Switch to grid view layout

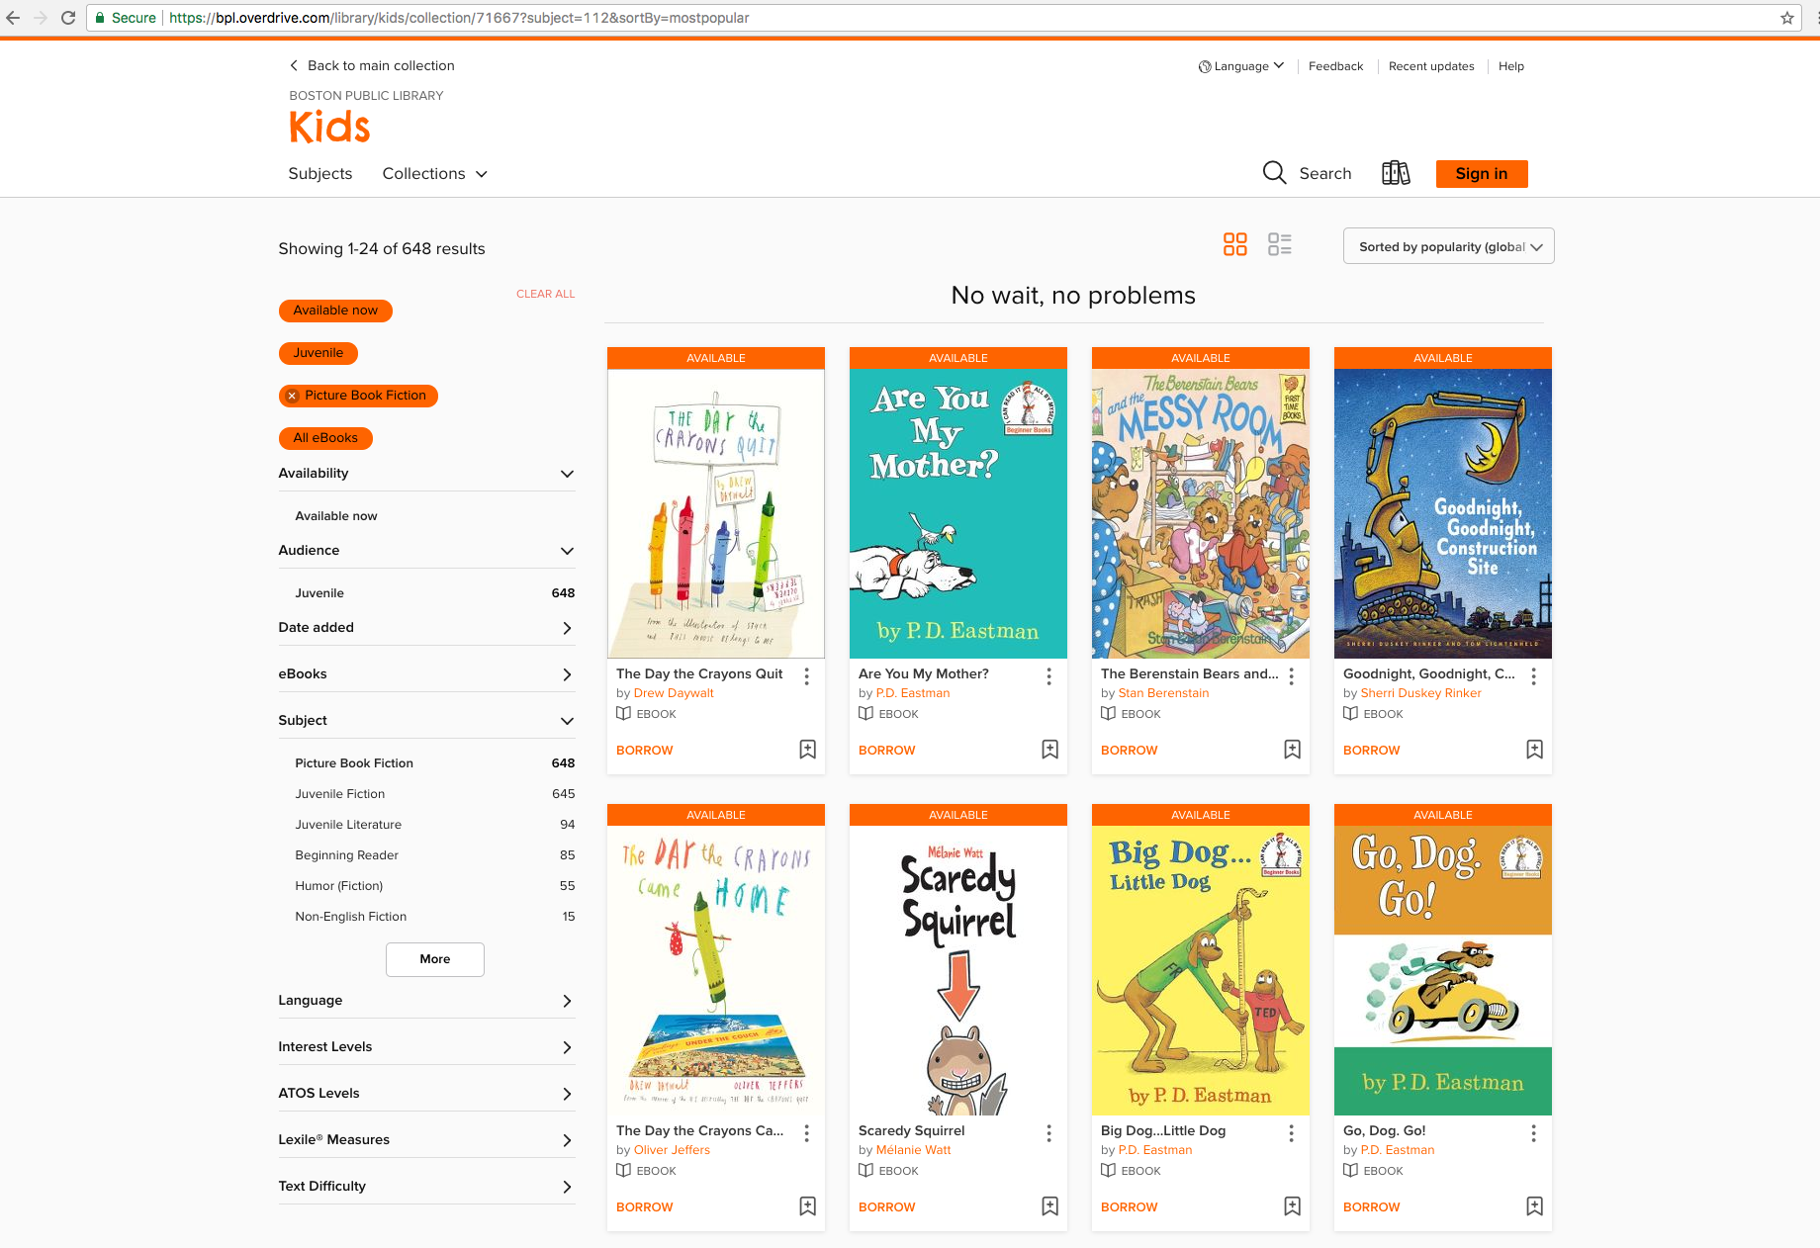pyautogui.click(x=1234, y=244)
